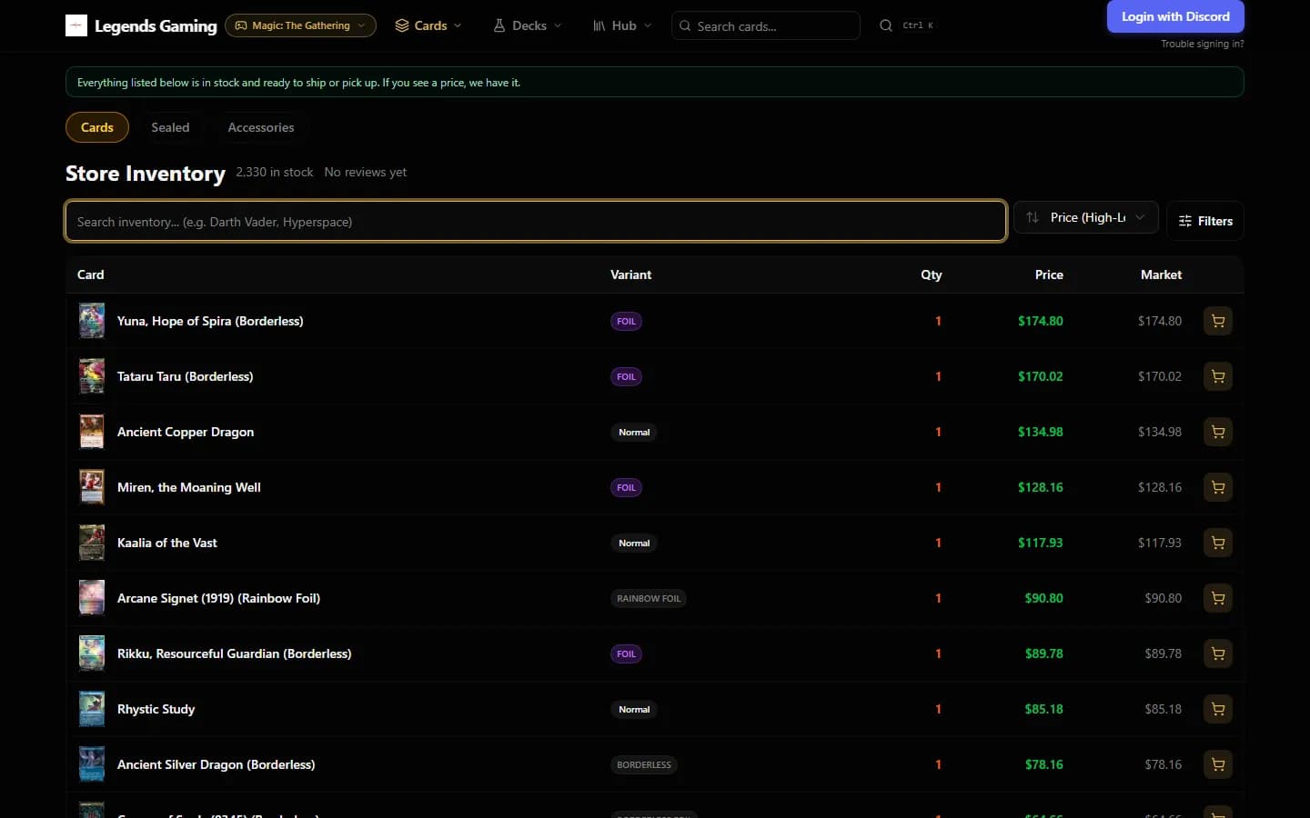Click the Search inventory input box
The width and height of the screenshot is (1310, 818).
click(x=536, y=221)
